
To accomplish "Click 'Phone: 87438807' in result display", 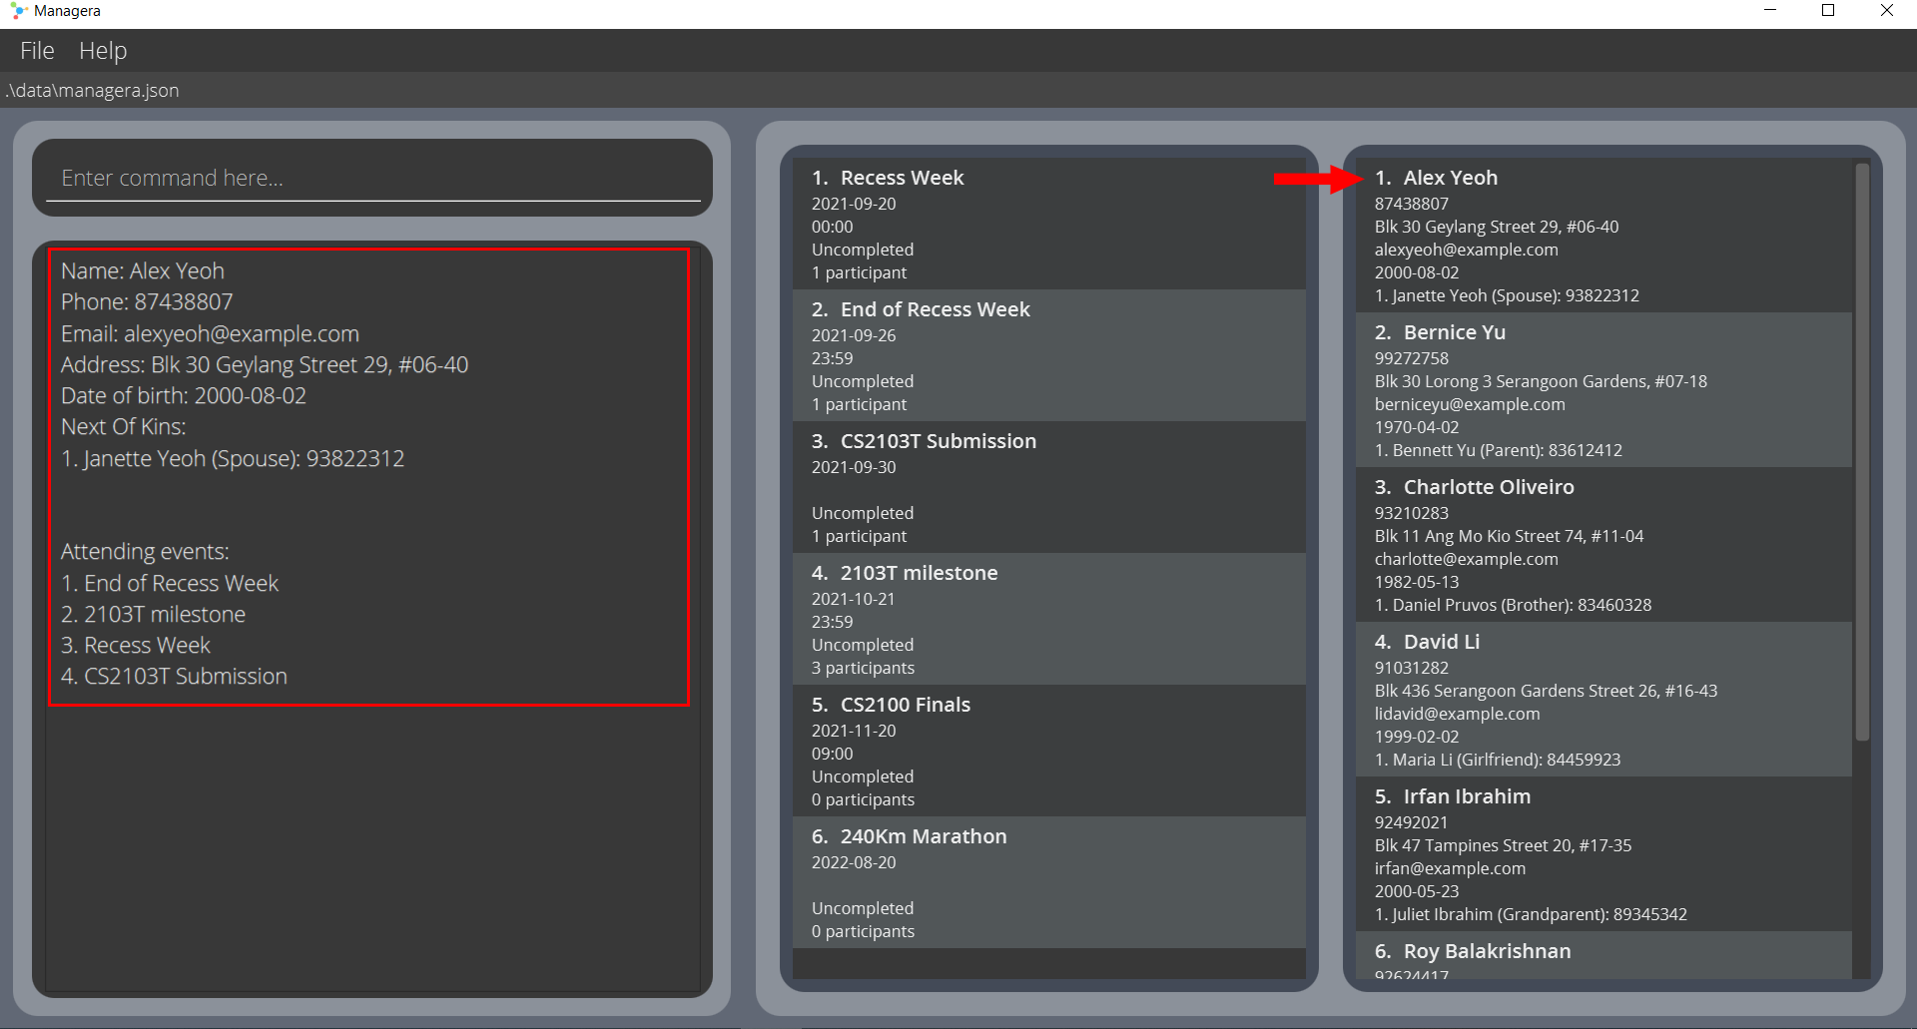I will click(x=147, y=301).
